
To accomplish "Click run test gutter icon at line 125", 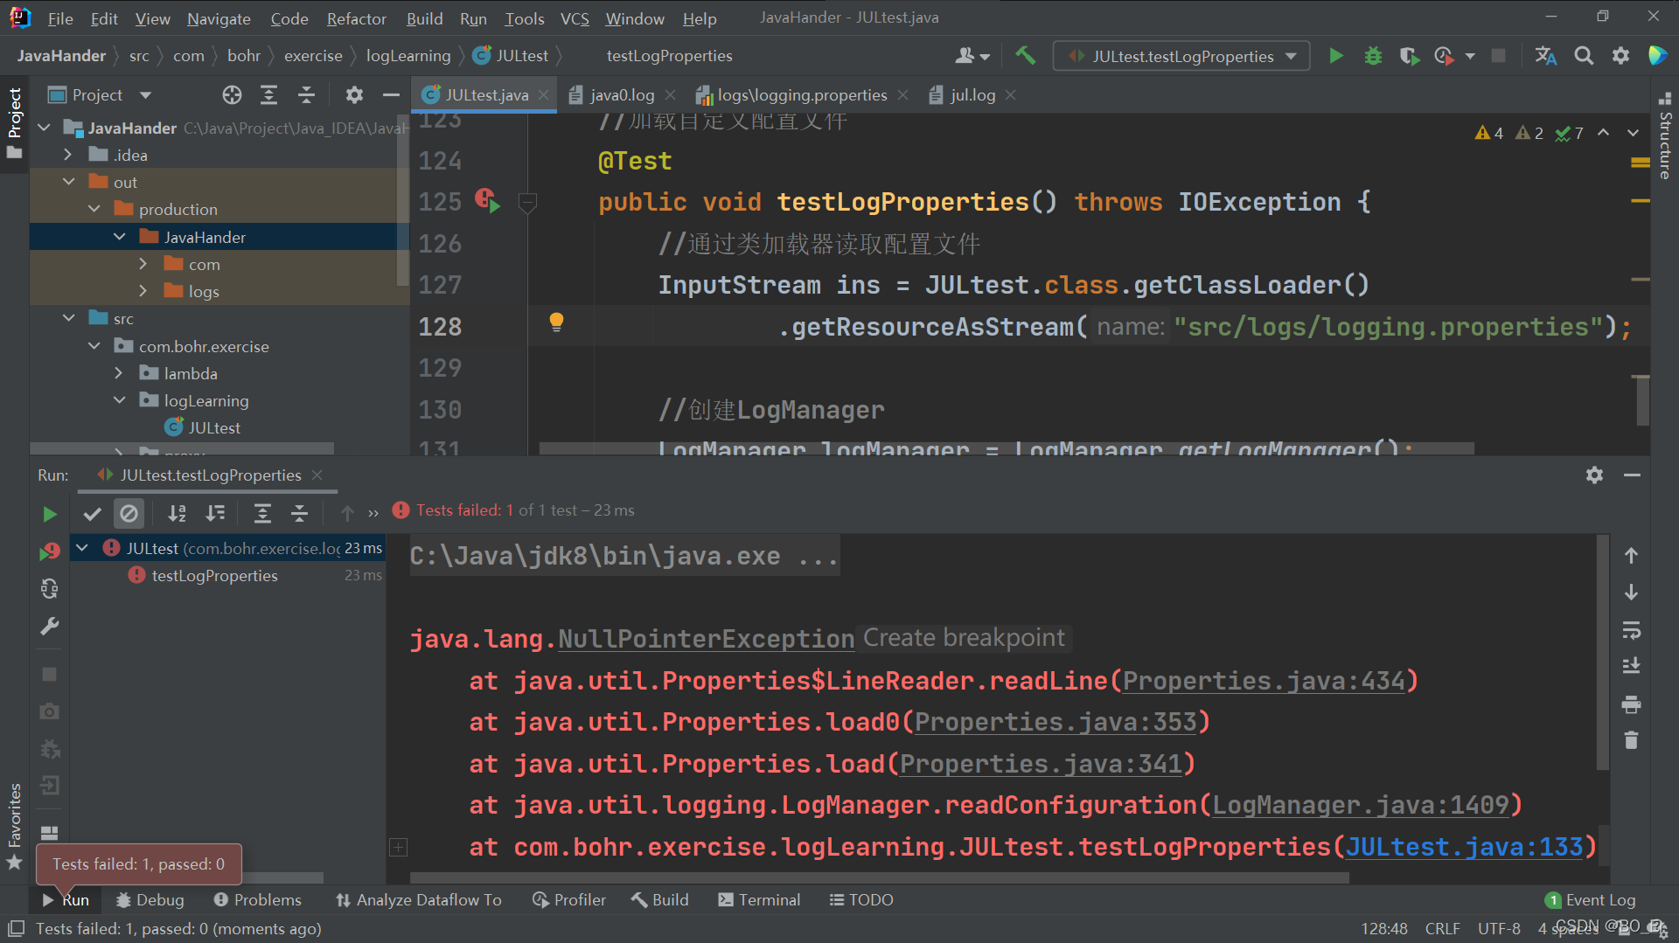I will tap(488, 202).
